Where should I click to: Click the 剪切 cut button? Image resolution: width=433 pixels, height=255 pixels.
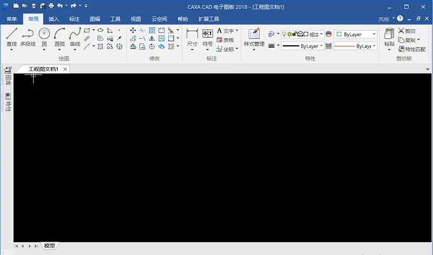pyautogui.click(x=407, y=31)
